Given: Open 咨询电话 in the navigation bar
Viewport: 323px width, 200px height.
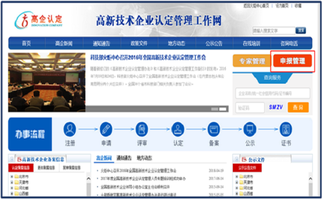Looking at the screenshot, I should (x=289, y=43).
